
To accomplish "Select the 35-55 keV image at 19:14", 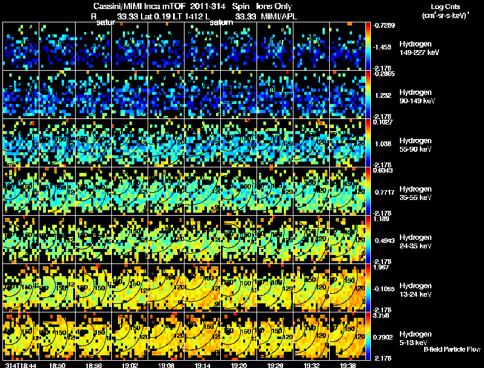I will (203, 192).
